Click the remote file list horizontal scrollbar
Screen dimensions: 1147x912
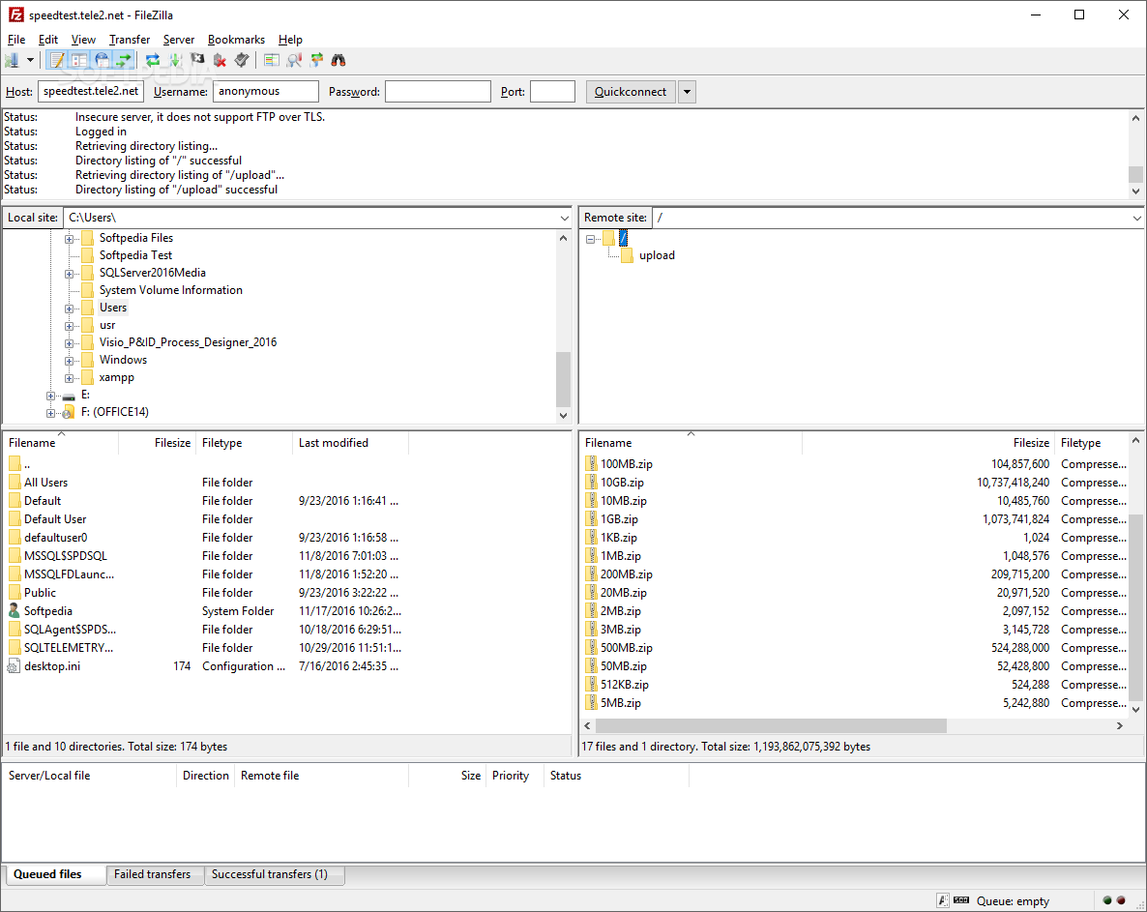click(x=771, y=725)
